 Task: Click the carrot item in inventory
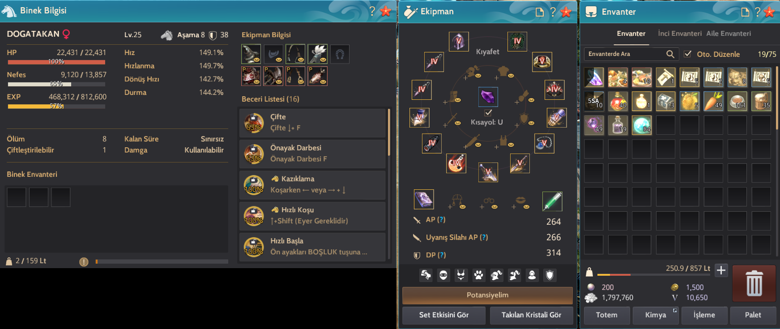[x=713, y=101]
